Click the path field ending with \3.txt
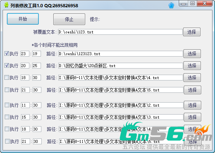 pyautogui.click(x=121, y=117)
